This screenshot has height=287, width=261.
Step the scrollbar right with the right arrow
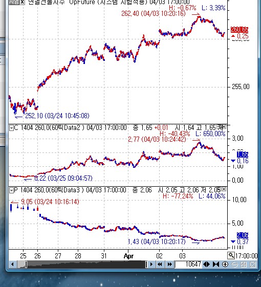[151, 264]
